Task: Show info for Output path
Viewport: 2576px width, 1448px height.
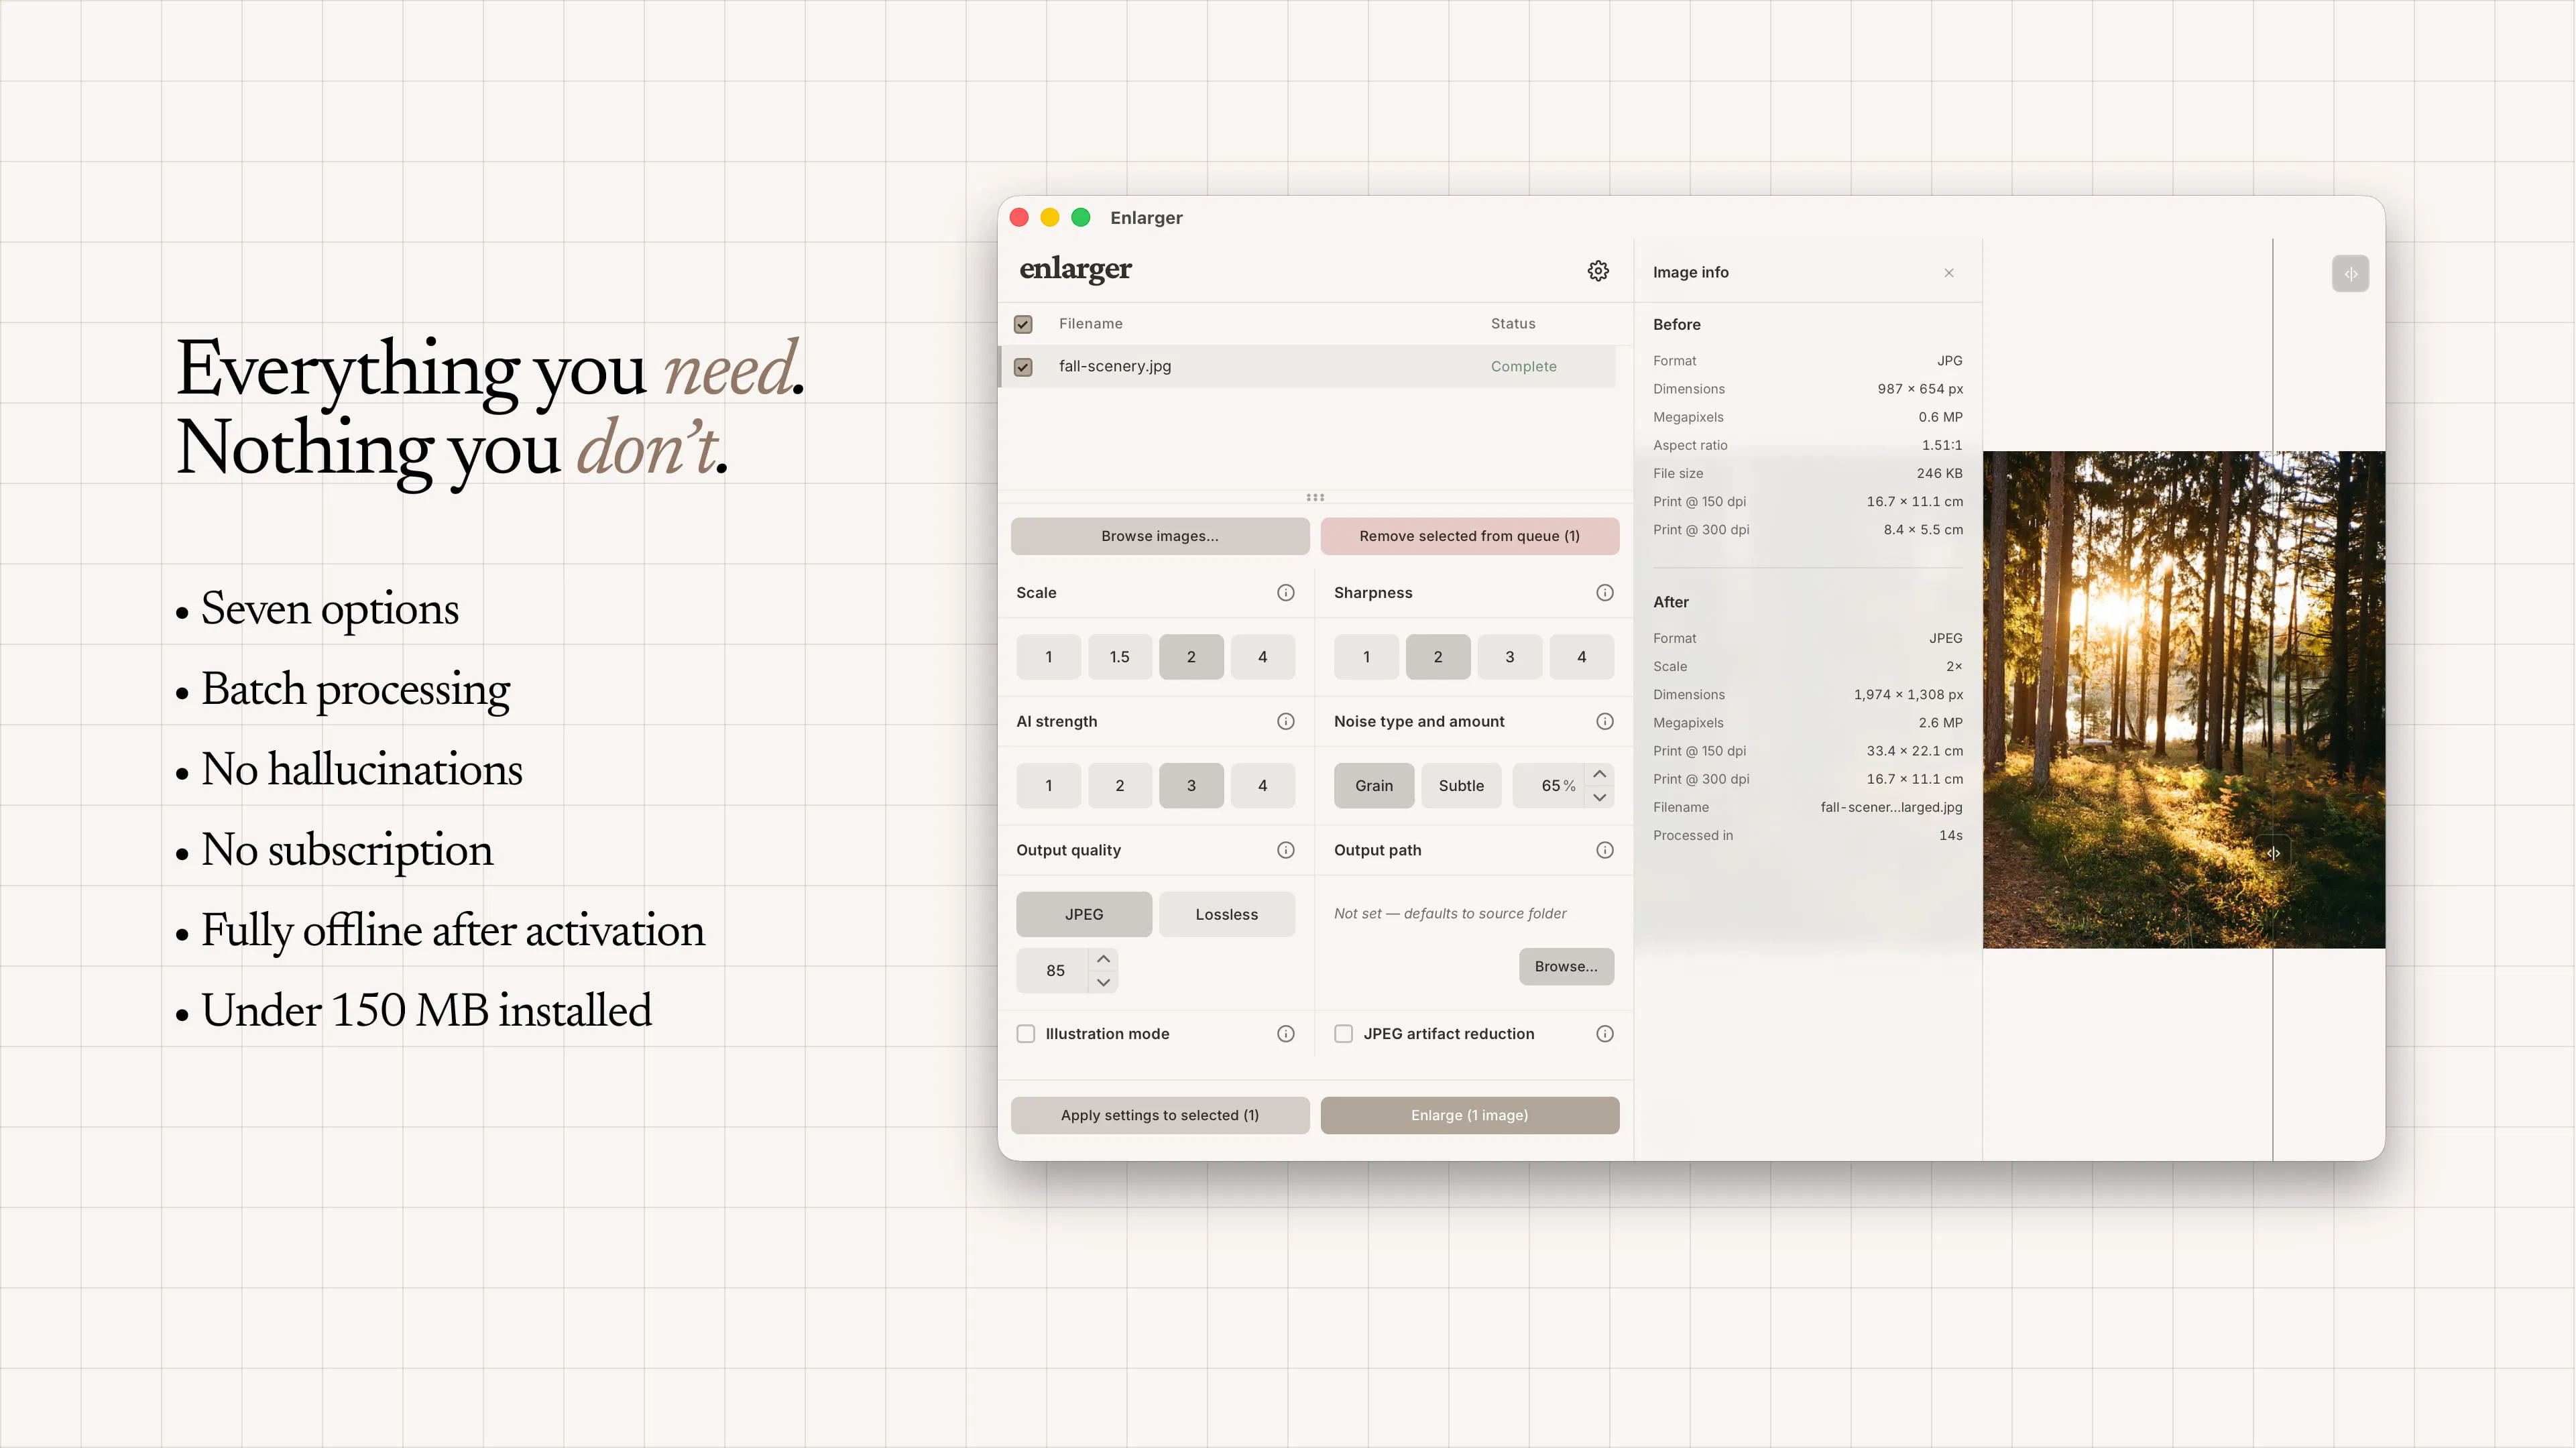Action: tap(1605, 850)
